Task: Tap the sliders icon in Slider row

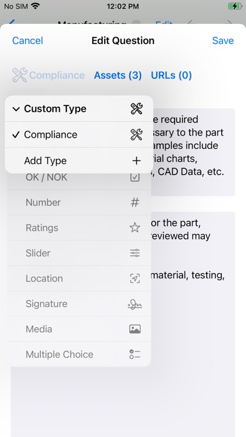Action: [135, 253]
